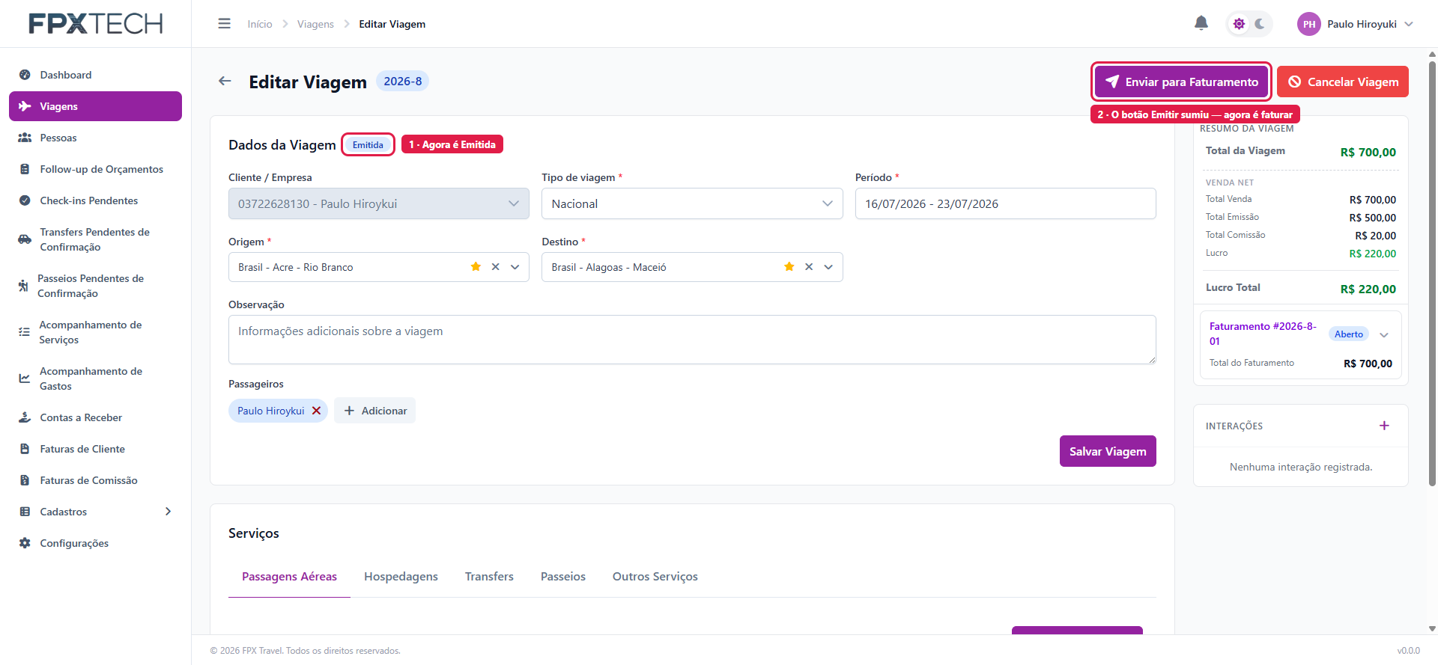Clear the Destino field with X
Image resolution: width=1438 pixels, height=665 pixels.
click(809, 267)
